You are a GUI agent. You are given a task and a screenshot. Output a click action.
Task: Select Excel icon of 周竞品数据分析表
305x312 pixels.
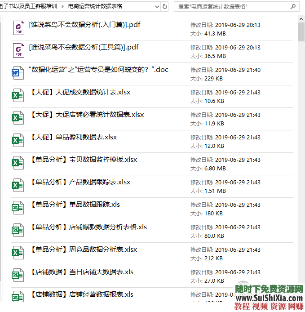[x=18, y=253]
